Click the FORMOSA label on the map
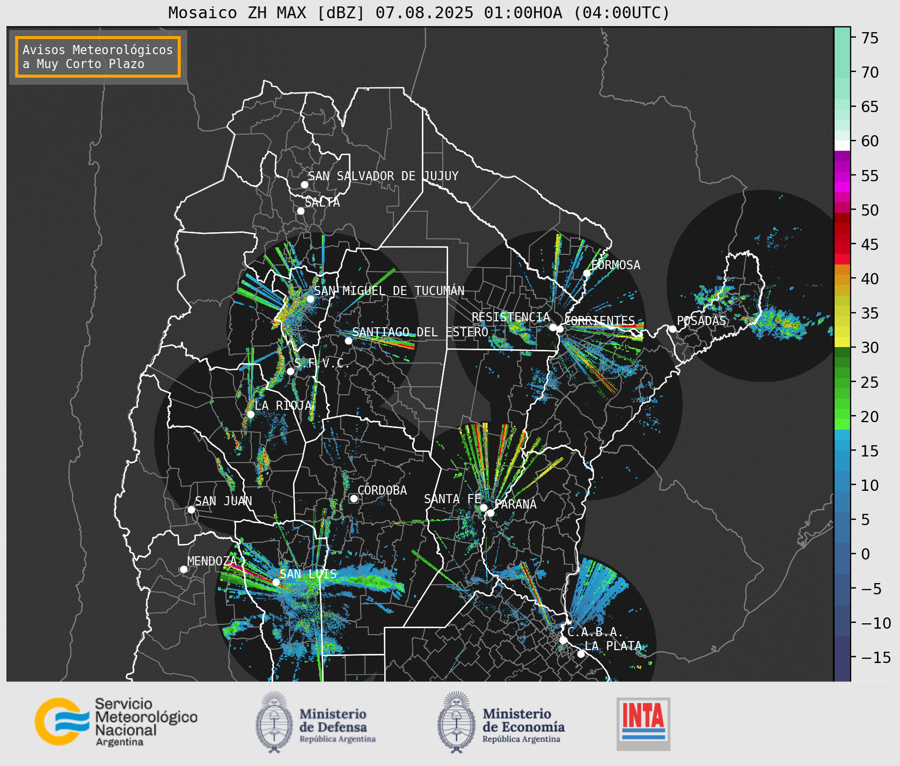Viewport: 900px width, 766px height. coord(616,265)
